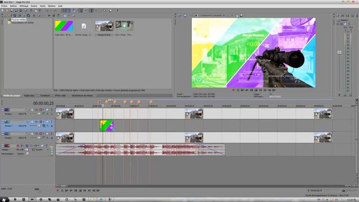Click the What's This help icon
This screenshot has height=202, width=359.
point(117,11)
